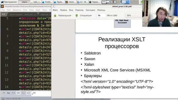Screen dimensions: 178x100
Task: Open the Переход menu in PDF viewer
Action: click(79, 10)
